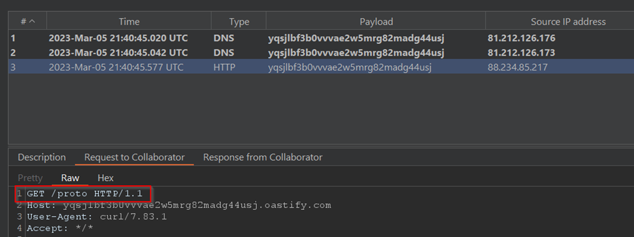Screen dimensions: 634x237
Task: Switch to Request to Collaborator tab
Action: pyautogui.click(x=134, y=157)
